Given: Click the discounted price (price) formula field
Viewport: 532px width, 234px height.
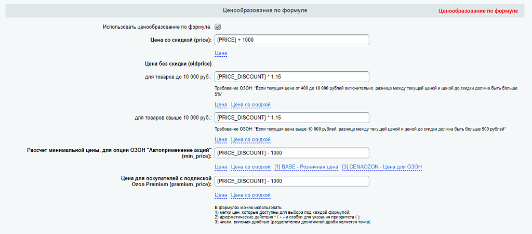Looking at the screenshot, I should (291, 40).
